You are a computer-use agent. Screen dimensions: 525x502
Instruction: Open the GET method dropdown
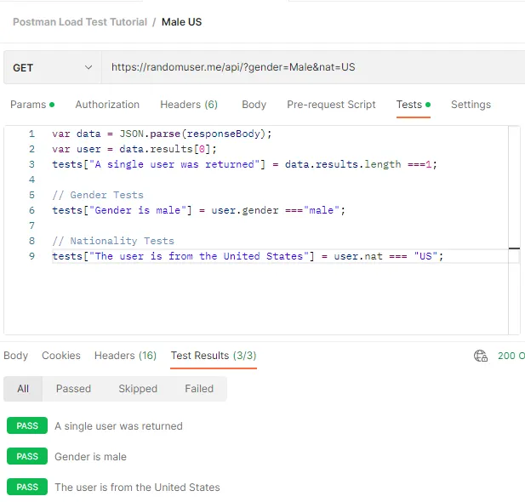pyautogui.click(x=52, y=68)
